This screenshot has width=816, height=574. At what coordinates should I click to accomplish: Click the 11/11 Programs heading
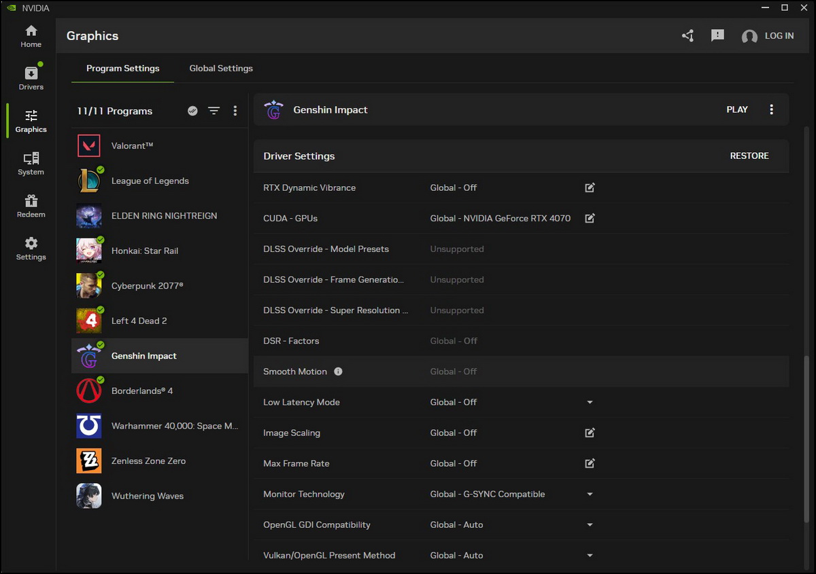pos(115,111)
